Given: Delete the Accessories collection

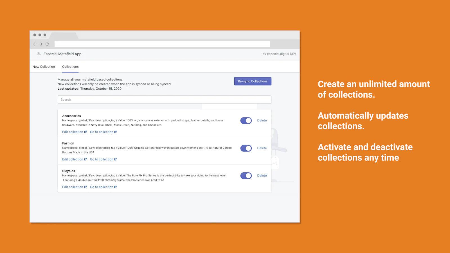Looking at the screenshot, I should click(262, 120).
